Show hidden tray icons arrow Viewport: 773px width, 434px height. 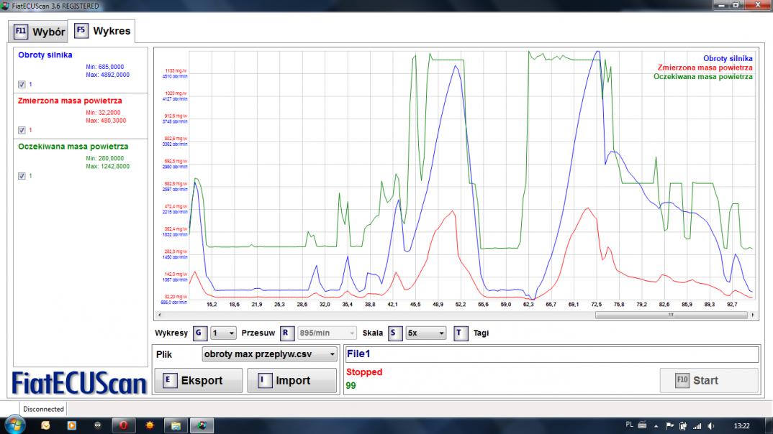656,426
